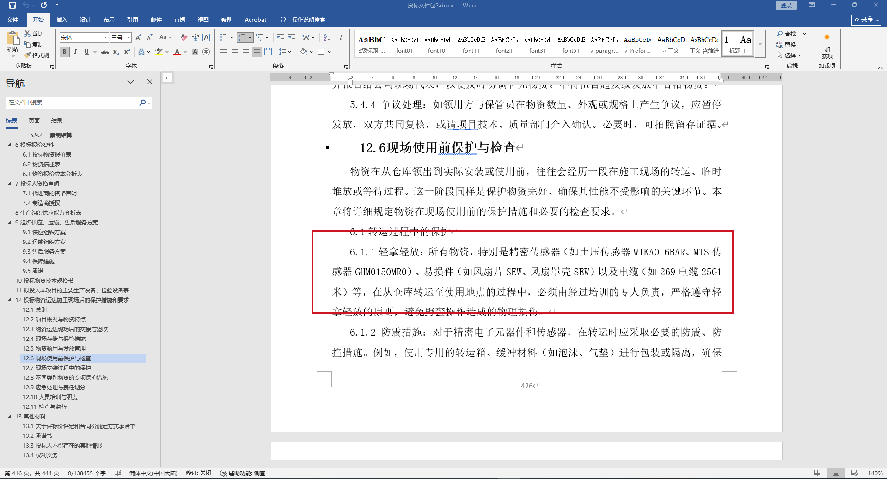Screen dimensions: 887x479
Task: Apply character border with the boxed A icon
Action: [206, 37]
